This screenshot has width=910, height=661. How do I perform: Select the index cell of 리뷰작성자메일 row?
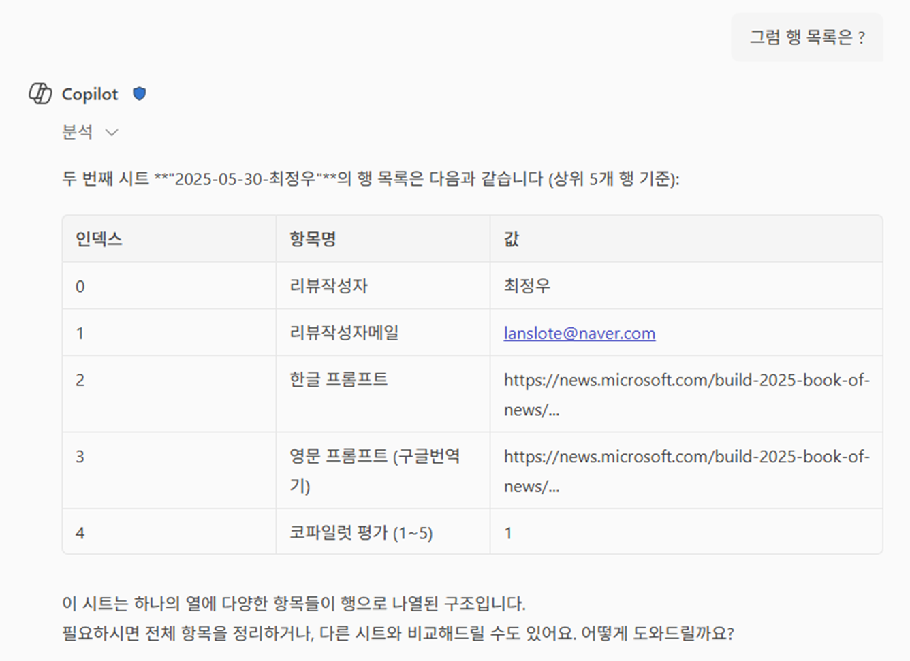[x=169, y=333]
